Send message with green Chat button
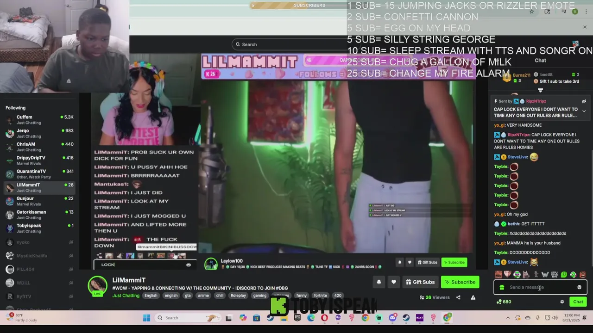Viewport: 593px width, 333px height. point(578,302)
